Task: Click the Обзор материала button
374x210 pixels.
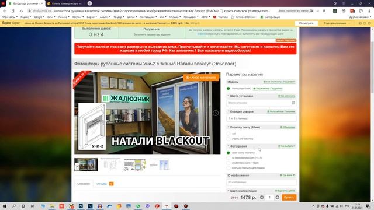Action: [201, 78]
